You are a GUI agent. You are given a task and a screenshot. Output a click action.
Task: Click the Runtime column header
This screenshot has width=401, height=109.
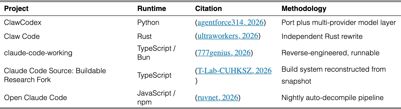(152, 8)
